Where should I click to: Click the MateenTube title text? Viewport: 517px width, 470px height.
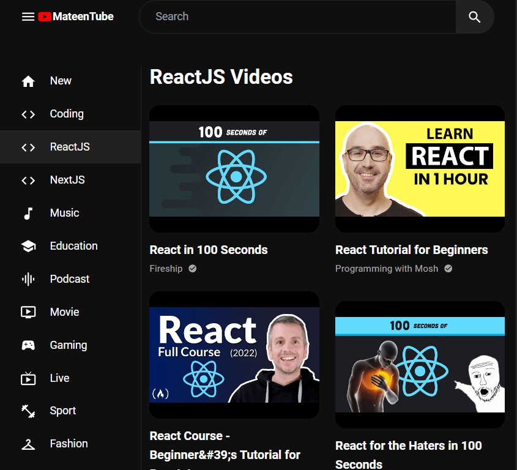[x=83, y=17]
